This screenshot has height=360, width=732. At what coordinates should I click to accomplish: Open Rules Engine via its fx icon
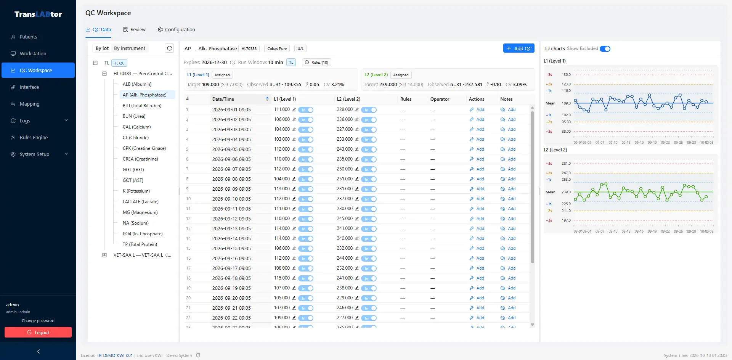click(13, 138)
